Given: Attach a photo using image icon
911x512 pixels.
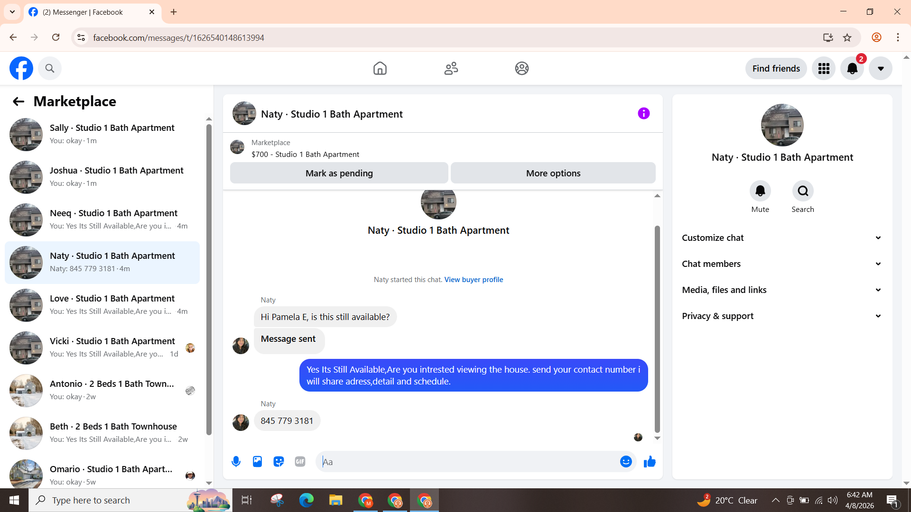Looking at the screenshot, I should (x=257, y=461).
